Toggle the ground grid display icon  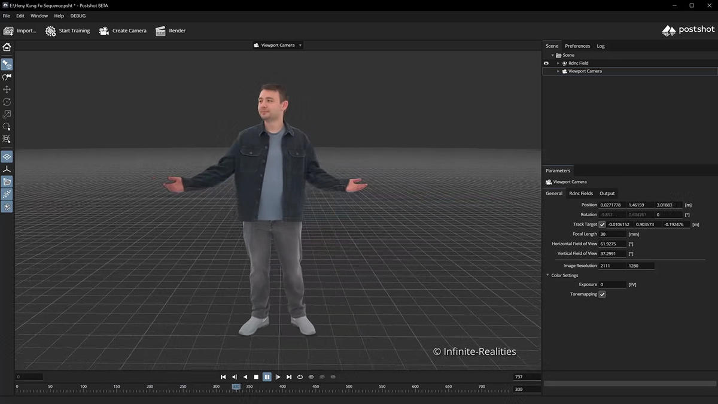[x=7, y=156]
